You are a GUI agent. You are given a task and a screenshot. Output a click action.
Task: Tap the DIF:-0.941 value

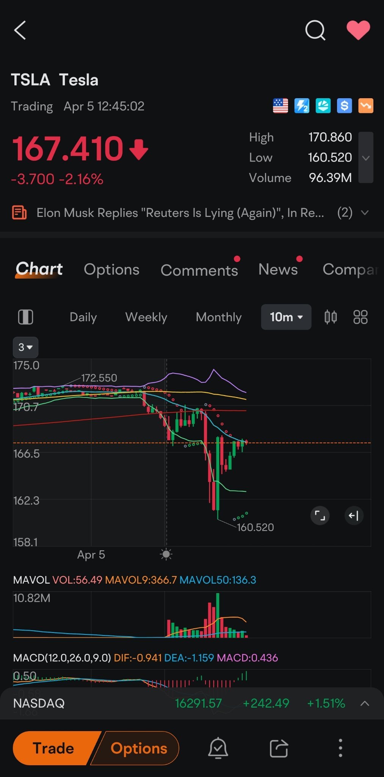138,658
